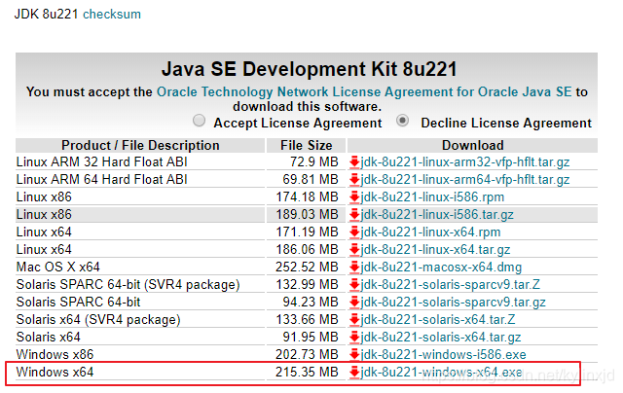Download jdk-8u221-macosx-x64.dmg file link
Image resolution: width=623 pixels, height=393 pixels.
pyautogui.click(x=441, y=268)
